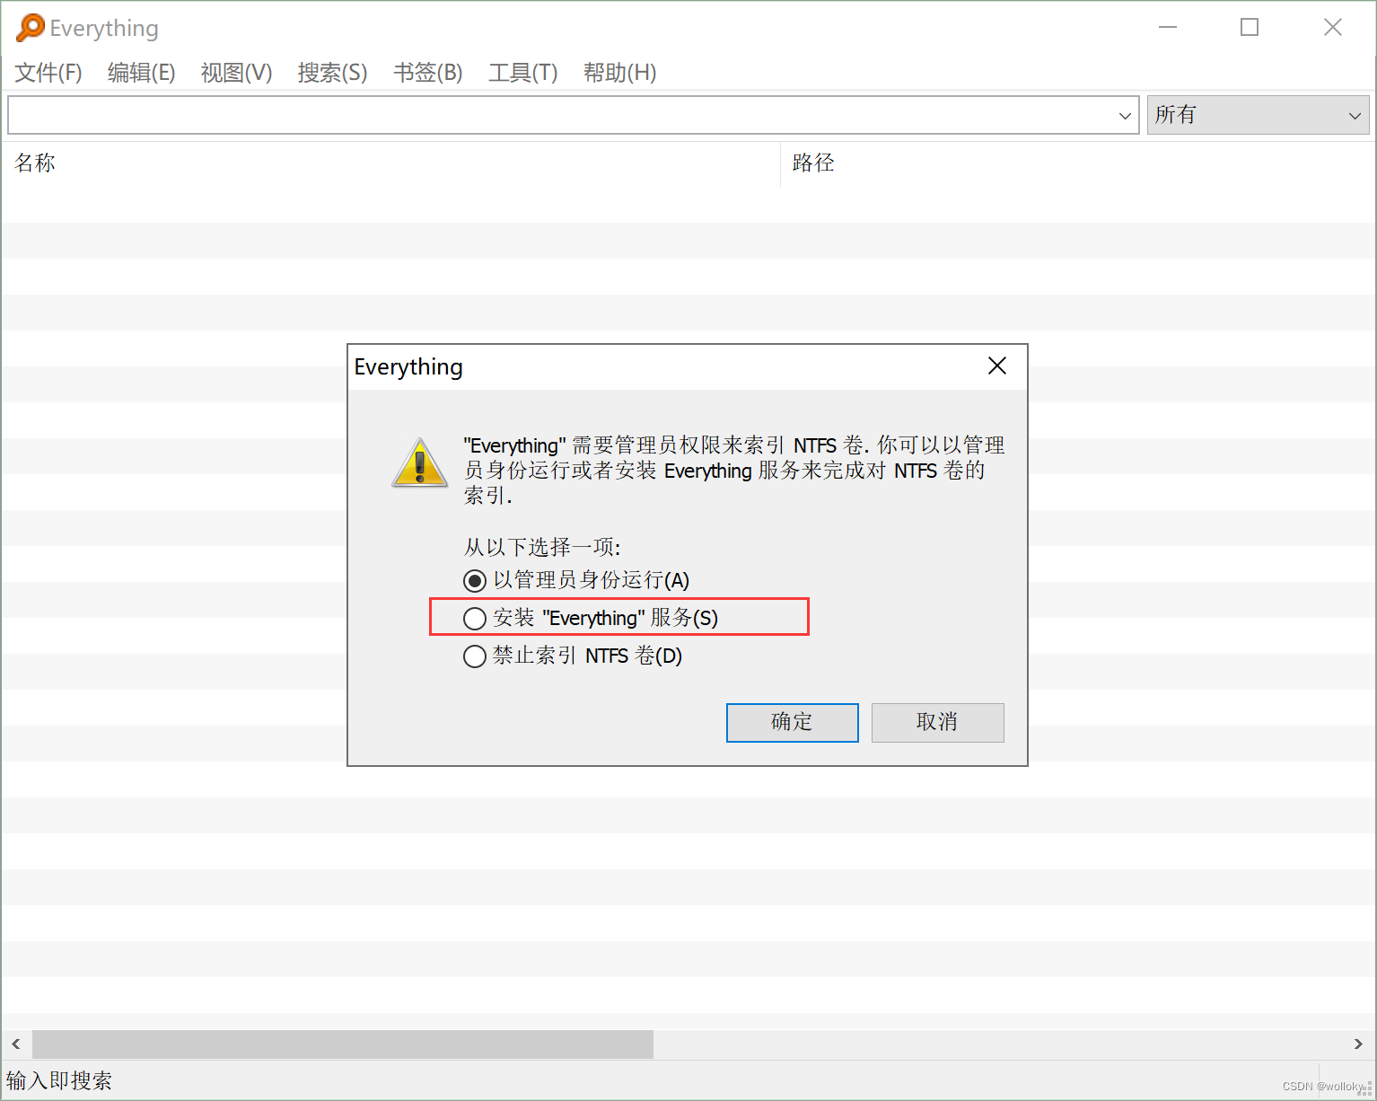Viewport: 1377px width, 1101px height.
Task: Select 以管理员身份运行(A) radio option
Action: [577, 580]
